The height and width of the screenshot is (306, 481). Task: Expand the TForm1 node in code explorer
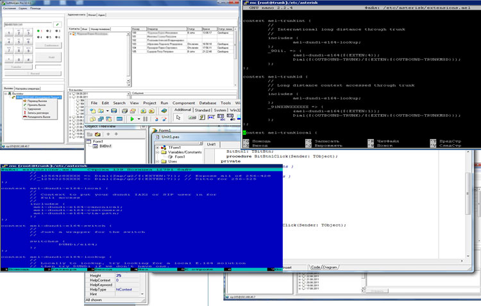(x=157, y=148)
